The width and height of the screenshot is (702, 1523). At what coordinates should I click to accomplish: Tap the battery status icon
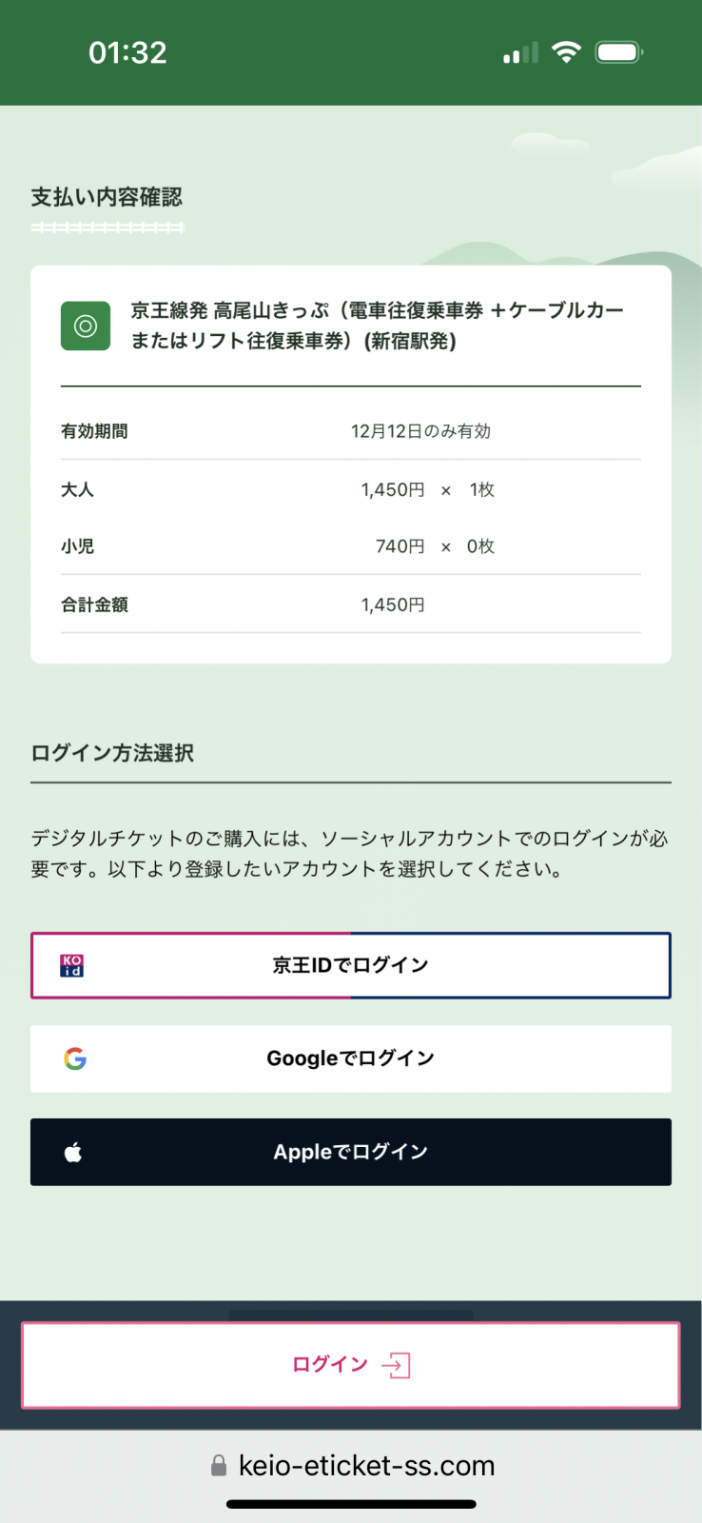pyautogui.click(x=618, y=52)
